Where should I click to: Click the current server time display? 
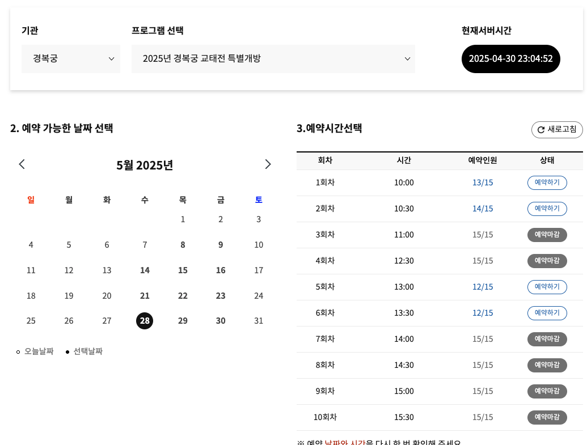510,58
